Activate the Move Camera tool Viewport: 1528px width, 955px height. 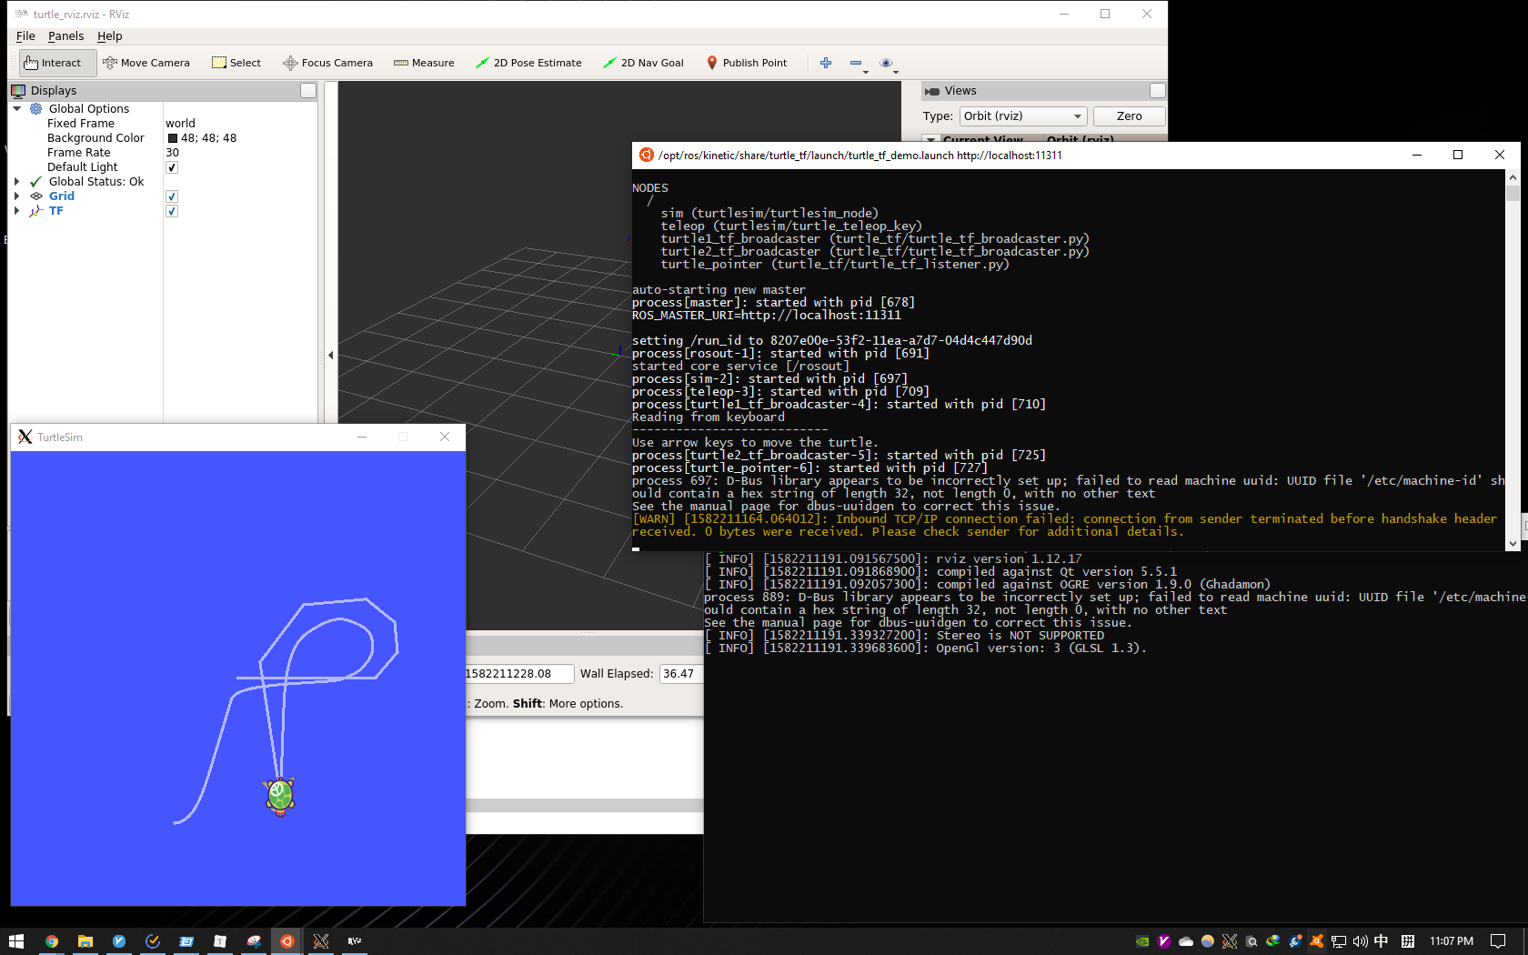click(x=146, y=63)
